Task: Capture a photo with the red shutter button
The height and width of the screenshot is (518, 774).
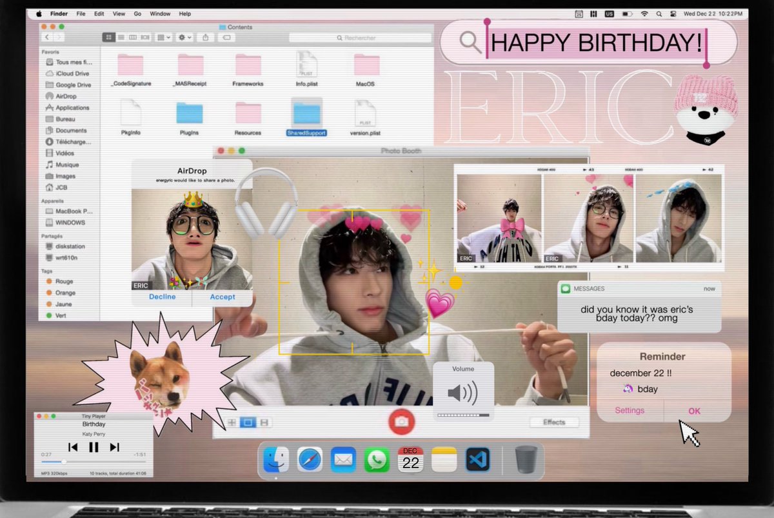Action: point(402,421)
